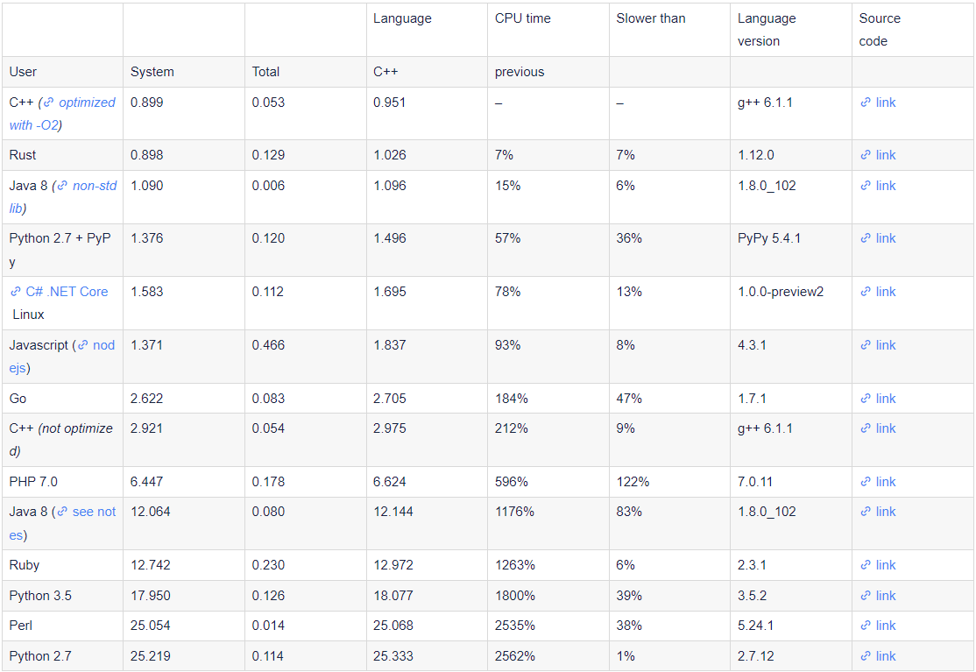Open the C# .NET Core link
The image size is (976, 672).
click(x=59, y=291)
